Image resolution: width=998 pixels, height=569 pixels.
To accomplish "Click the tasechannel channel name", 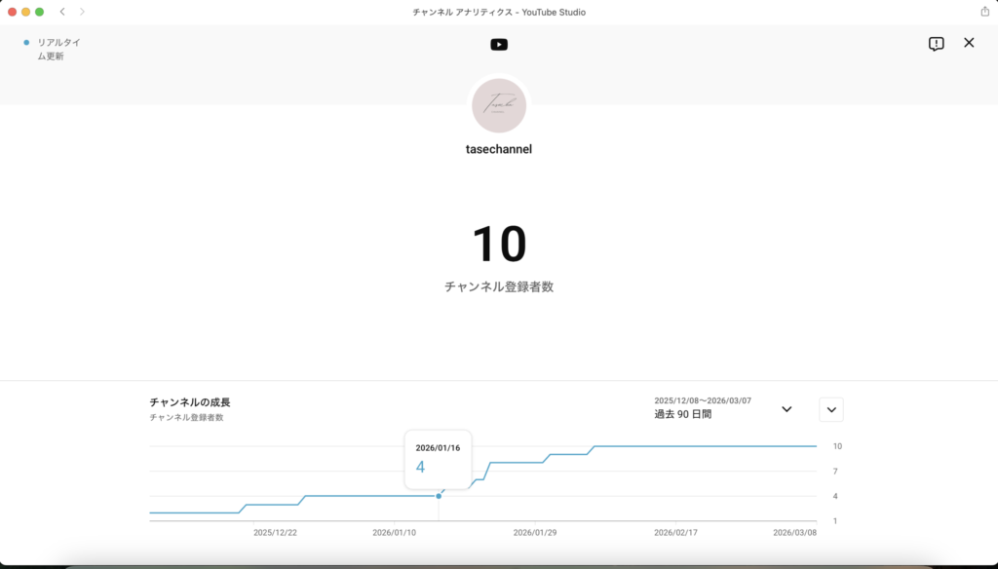I will (x=499, y=150).
